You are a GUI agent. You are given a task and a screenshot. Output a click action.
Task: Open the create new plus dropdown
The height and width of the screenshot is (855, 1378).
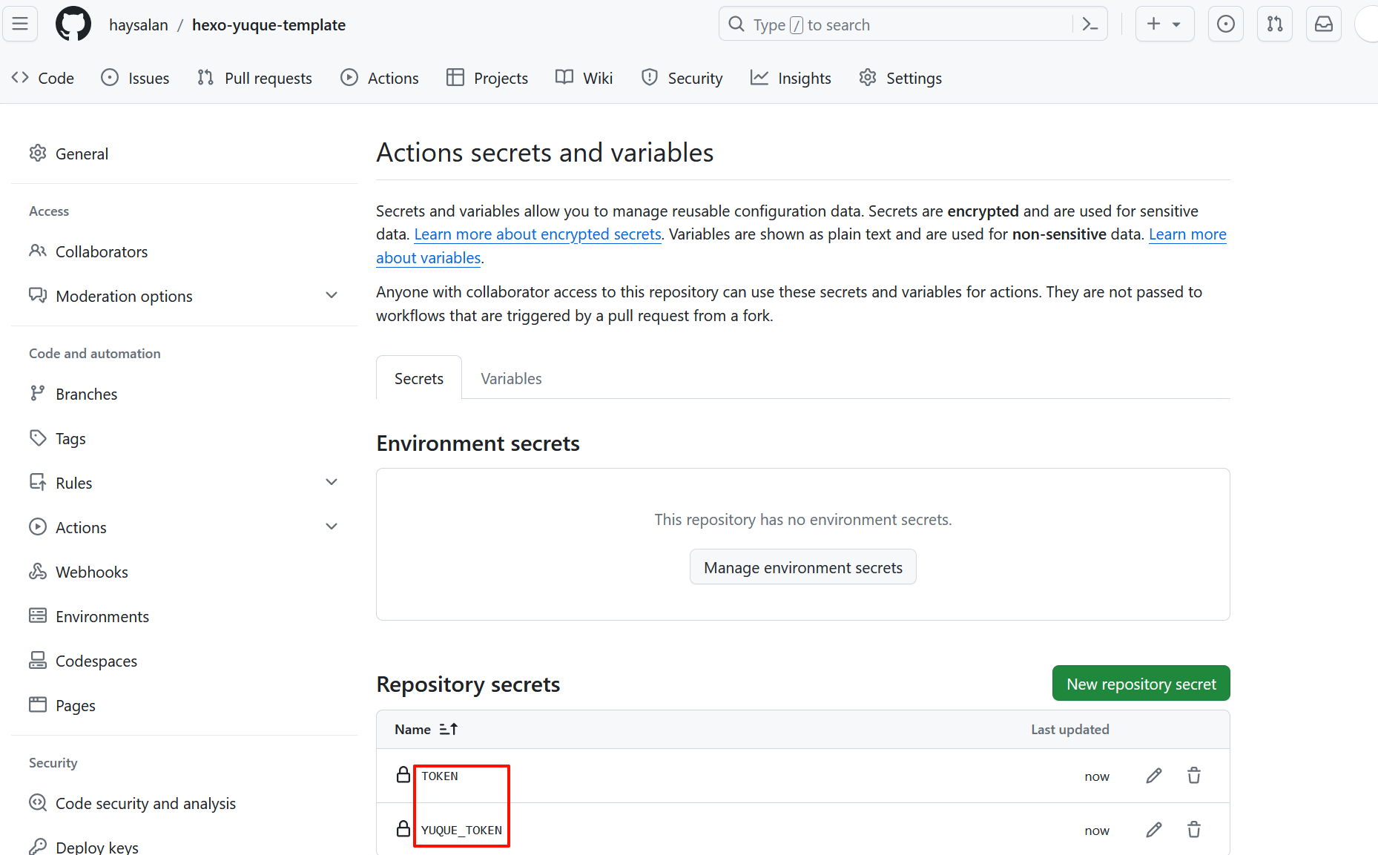pyautogui.click(x=1164, y=24)
